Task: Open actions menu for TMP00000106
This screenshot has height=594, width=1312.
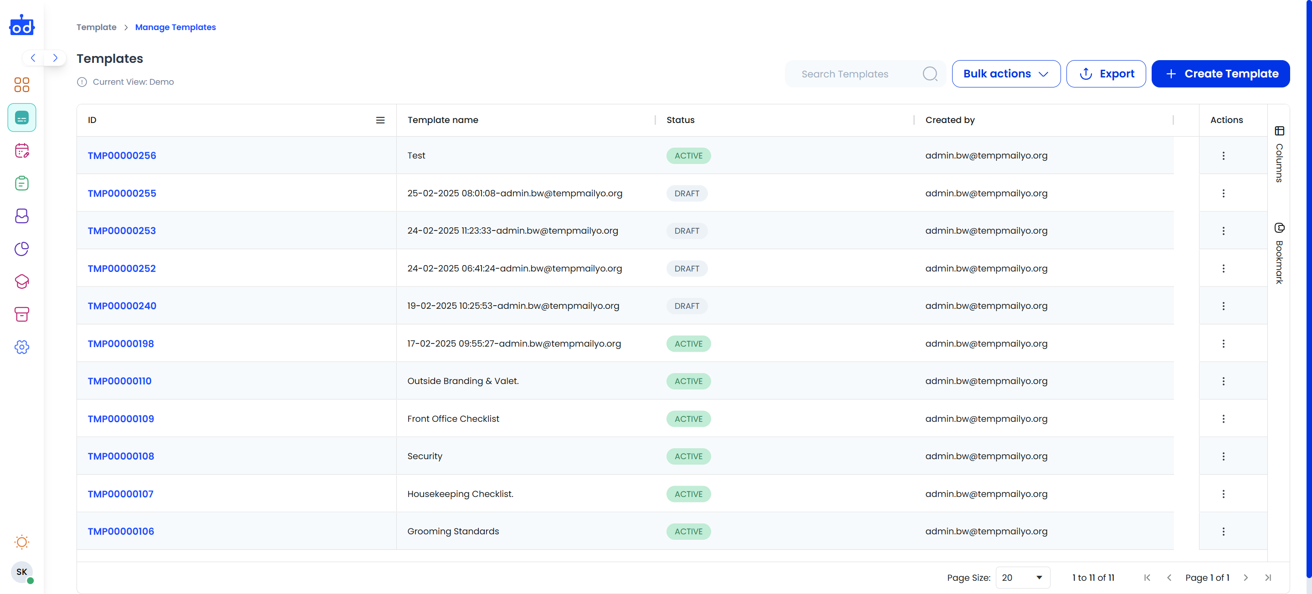Action: coord(1223,531)
